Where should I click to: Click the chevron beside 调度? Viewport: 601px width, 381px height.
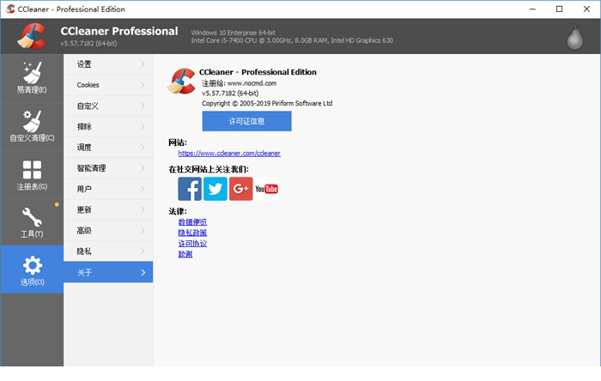coord(143,148)
